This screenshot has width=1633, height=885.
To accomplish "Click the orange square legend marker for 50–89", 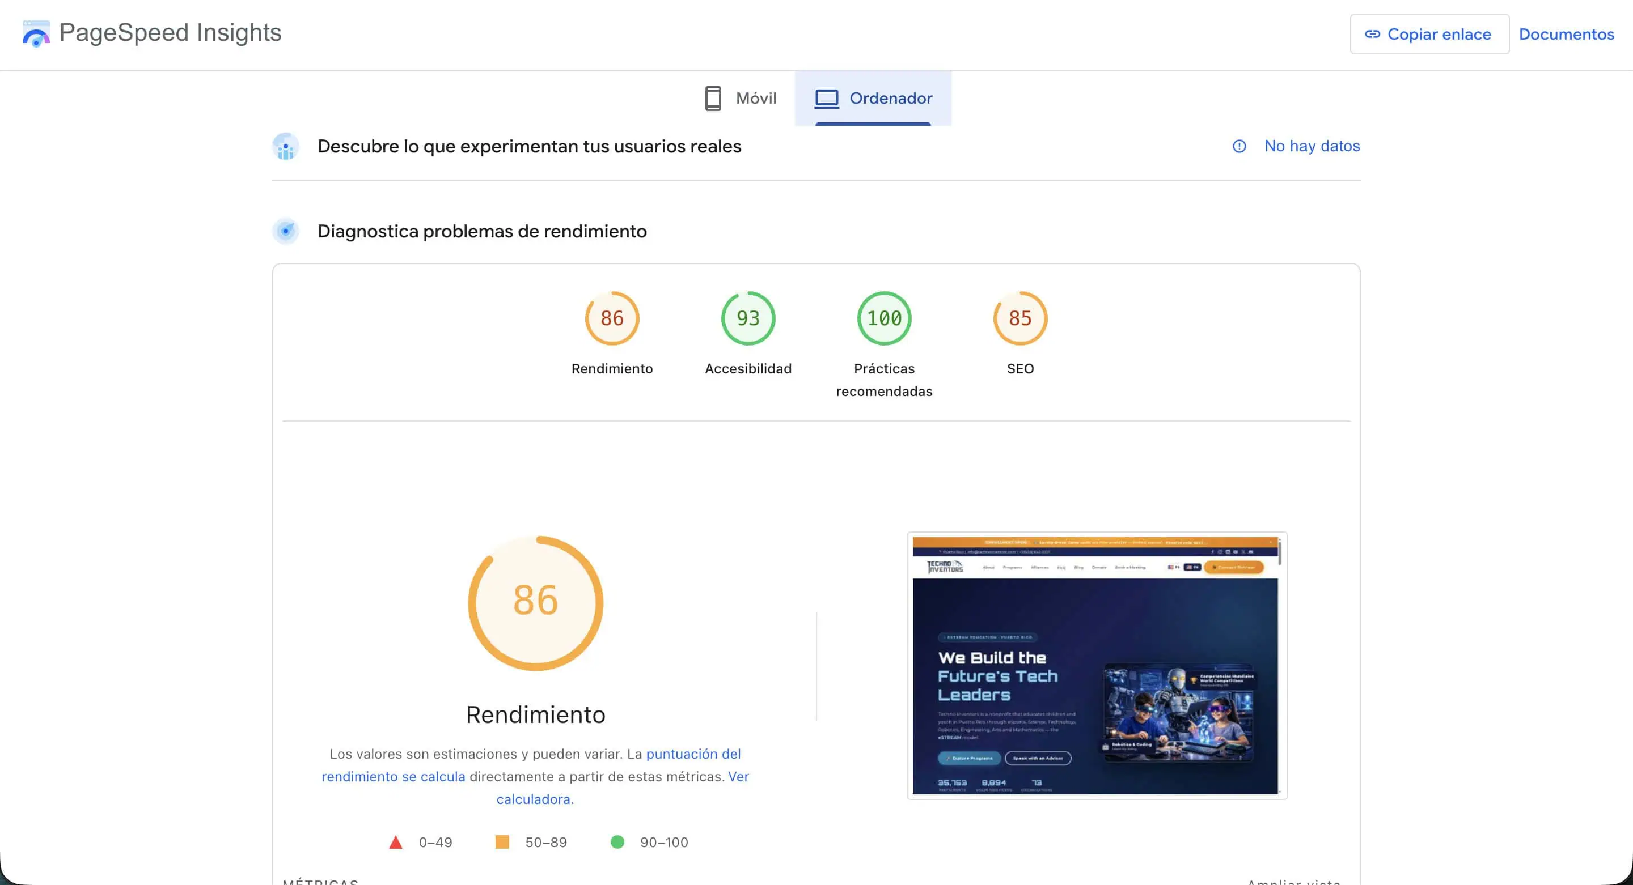I will (x=501, y=842).
